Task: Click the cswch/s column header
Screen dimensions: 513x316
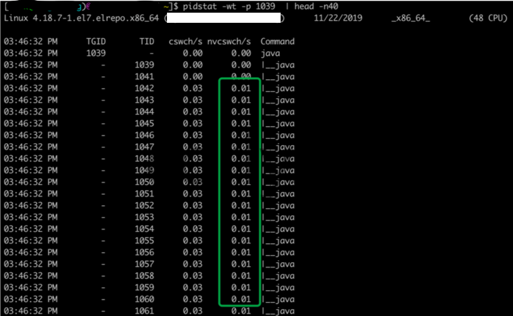Action: pos(185,41)
